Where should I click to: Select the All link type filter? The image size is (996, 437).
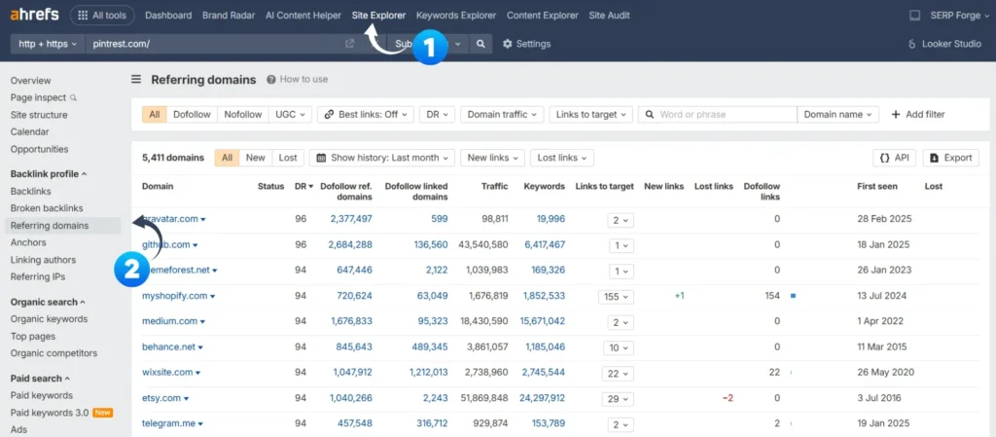click(155, 114)
